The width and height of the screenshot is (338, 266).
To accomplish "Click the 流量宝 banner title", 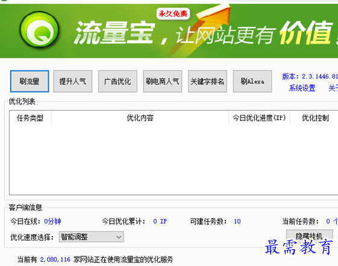I will click(114, 32).
